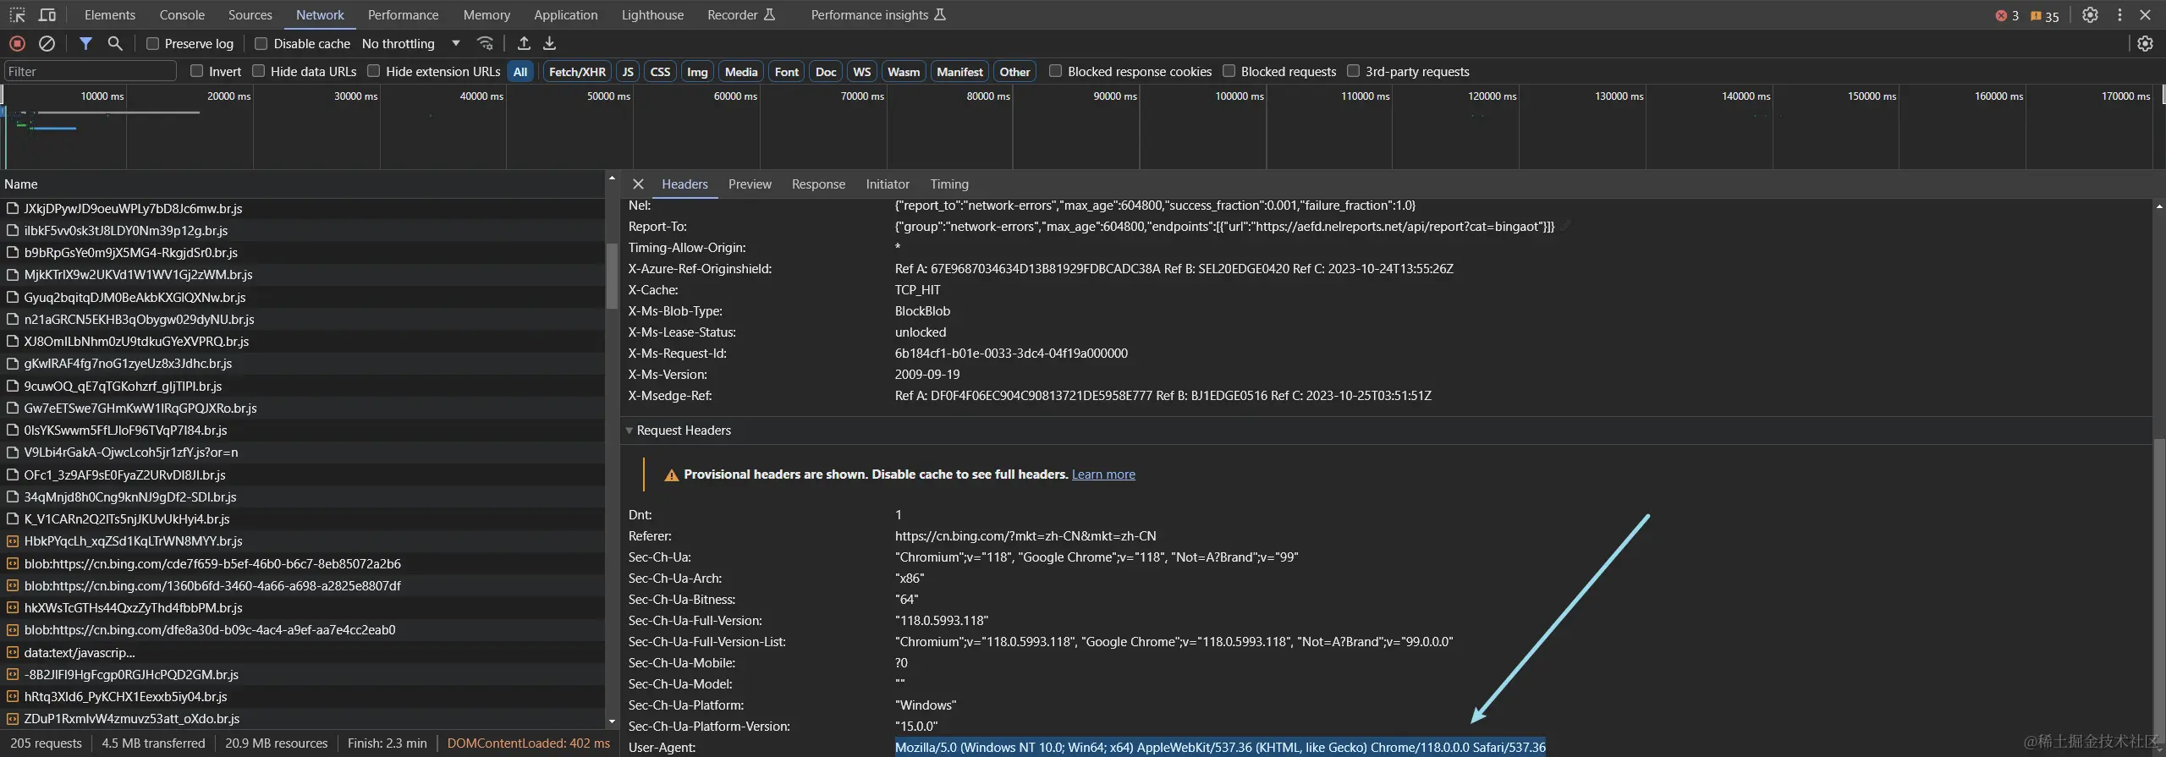Click the Name column header
This screenshot has width=2166, height=757.
pos(303,184)
